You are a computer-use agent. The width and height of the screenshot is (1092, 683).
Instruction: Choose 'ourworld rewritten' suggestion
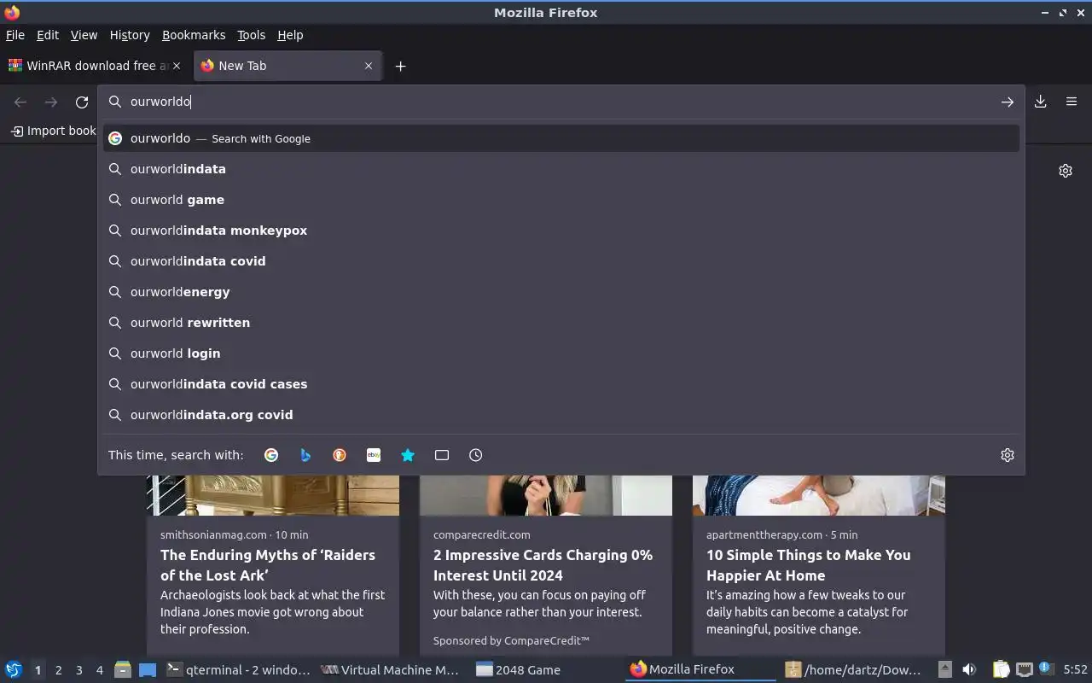(561, 323)
